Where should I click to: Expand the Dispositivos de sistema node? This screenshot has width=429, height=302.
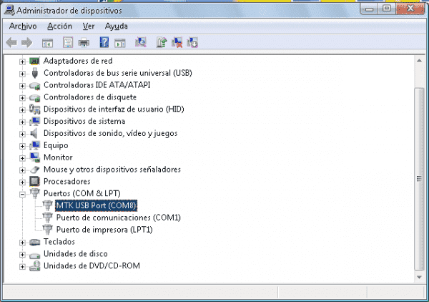click(22, 122)
